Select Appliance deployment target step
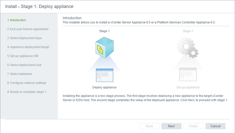This screenshot has height=133, width=235. tap(28, 47)
